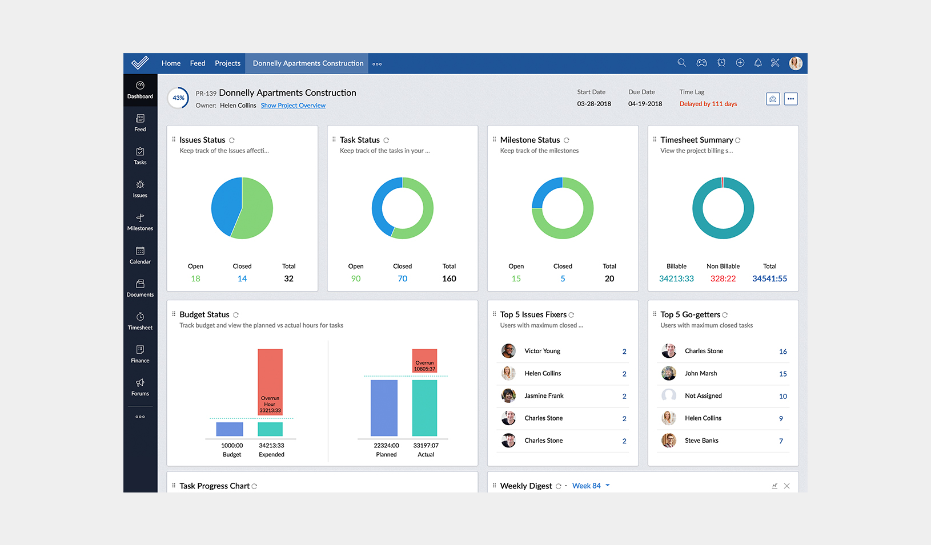Open notifications via the bell icon
931x545 pixels.
pos(758,63)
